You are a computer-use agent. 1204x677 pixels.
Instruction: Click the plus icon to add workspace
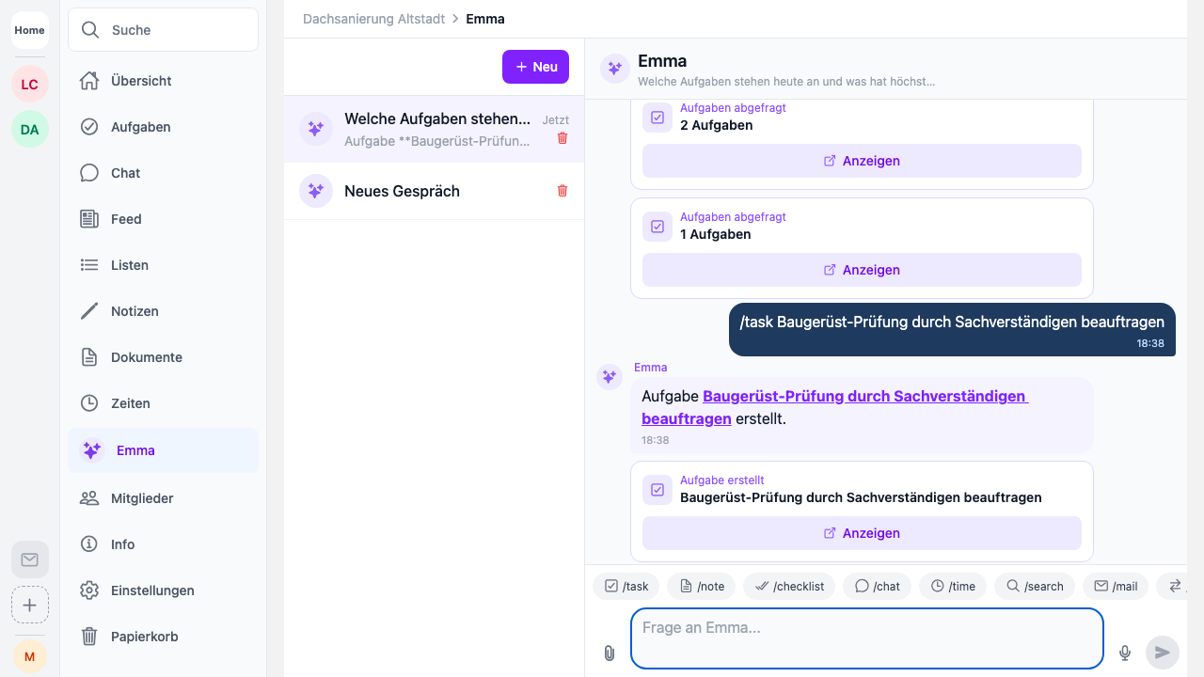[30, 605]
